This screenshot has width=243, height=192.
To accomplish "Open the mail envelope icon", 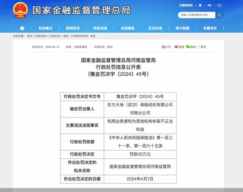I will click(x=219, y=5).
